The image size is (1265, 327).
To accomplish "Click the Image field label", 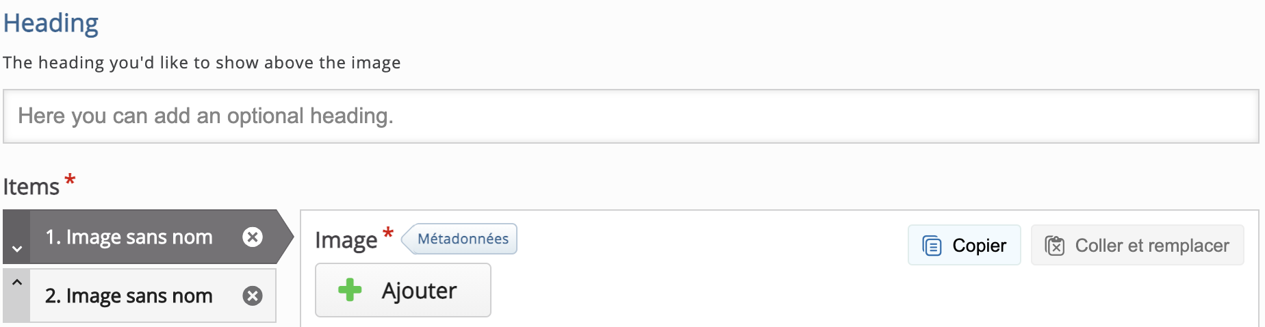I will click(346, 240).
